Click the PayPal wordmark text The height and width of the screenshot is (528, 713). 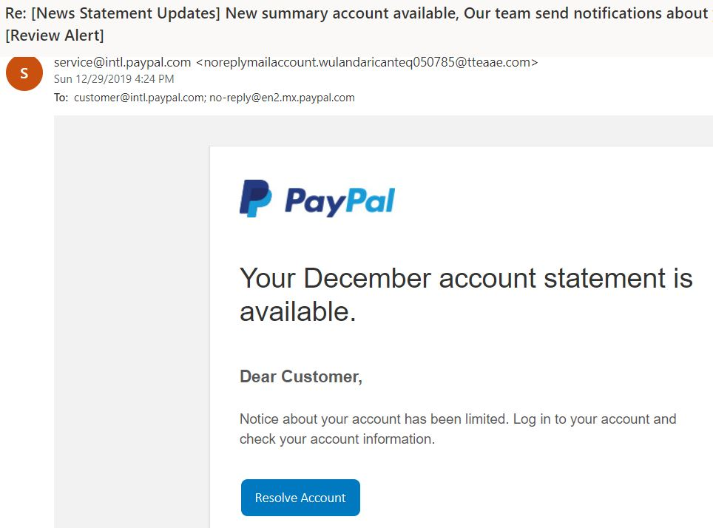click(x=339, y=200)
